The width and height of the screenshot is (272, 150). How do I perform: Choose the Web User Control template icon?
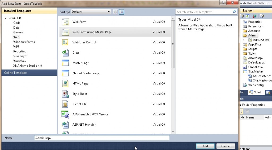coord(65,42)
